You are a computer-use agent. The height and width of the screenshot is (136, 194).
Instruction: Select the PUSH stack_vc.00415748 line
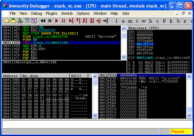point(61,37)
